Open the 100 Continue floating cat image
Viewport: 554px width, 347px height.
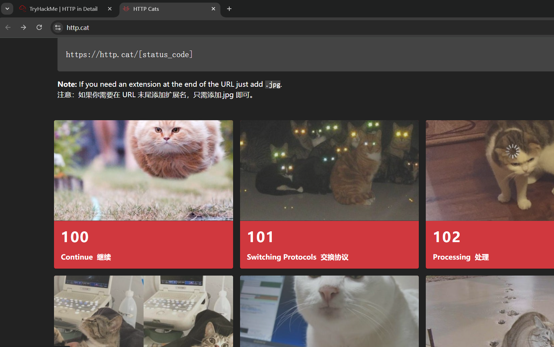click(144, 170)
